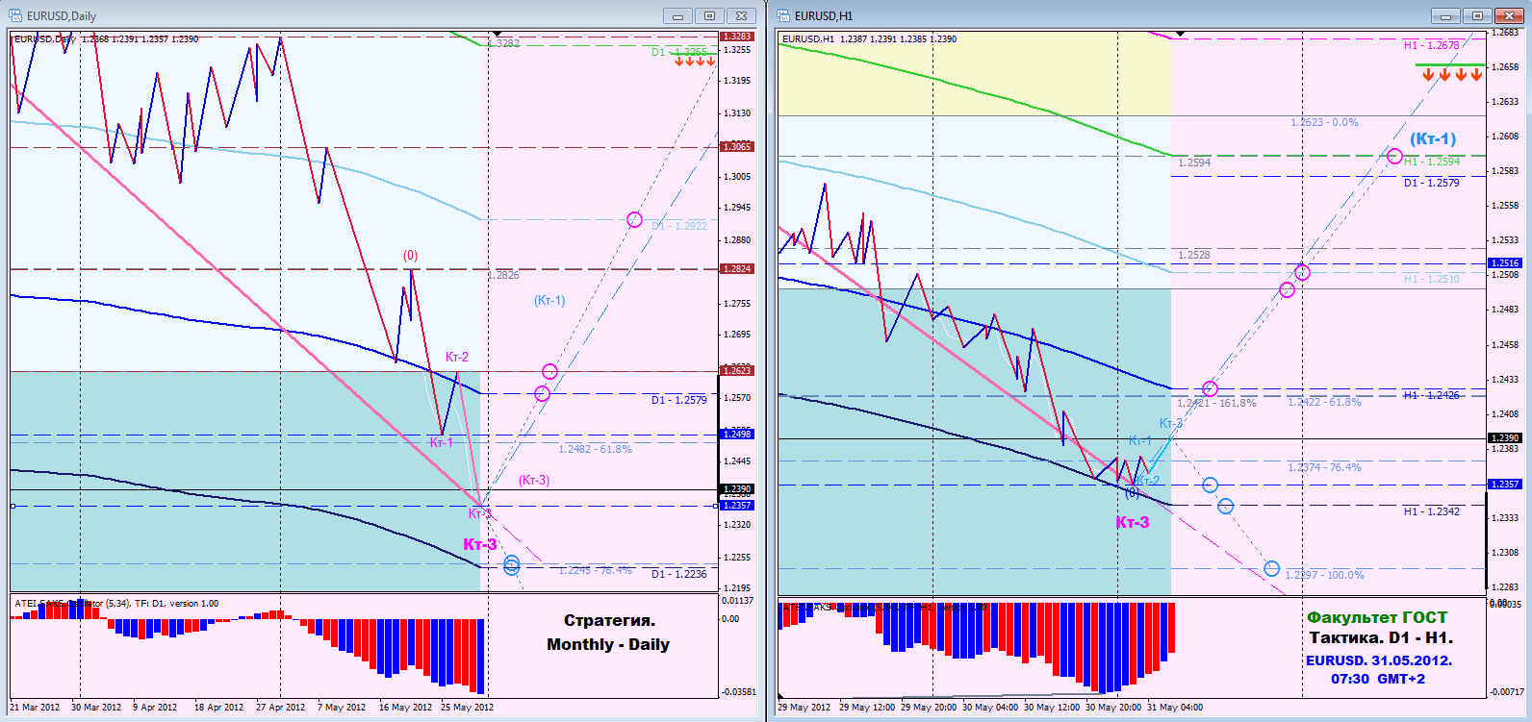
Task: Minimize the EURUSD,Daily chart window
Action: [677, 15]
